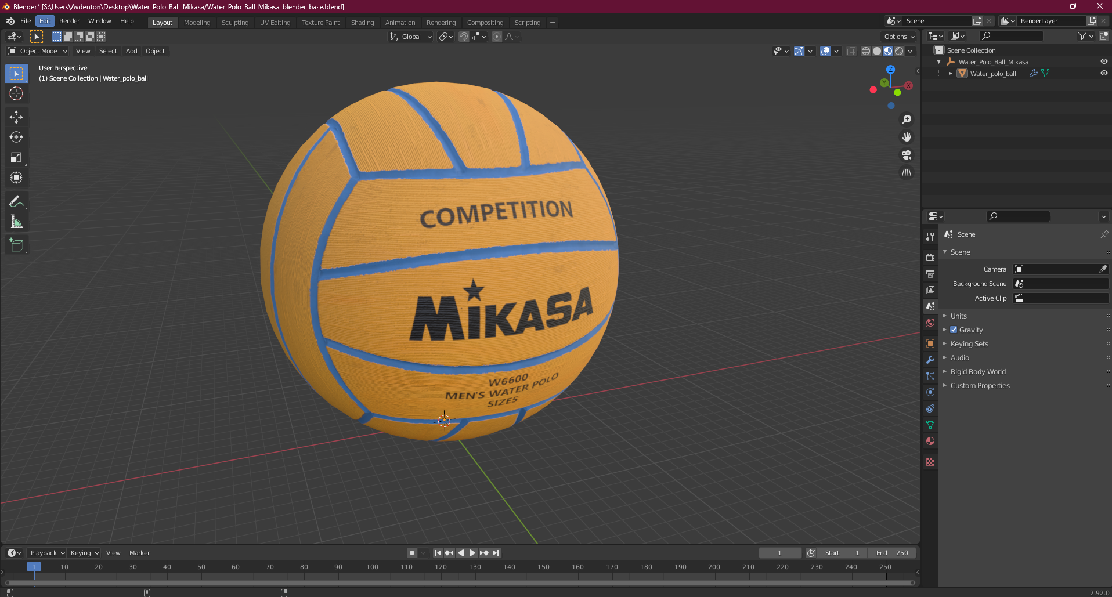The height and width of the screenshot is (597, 1112).
Task: Click the timeline horizontal scrollbar
Action: (460, 582)
